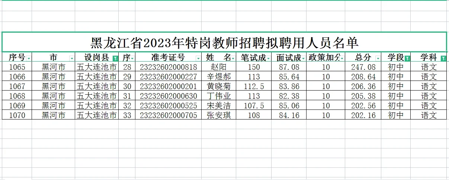
Task: Click total score 202.56
Action: (363, 106)
